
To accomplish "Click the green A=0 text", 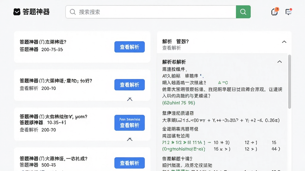I will pyautogui.click(x=223, y=83).
